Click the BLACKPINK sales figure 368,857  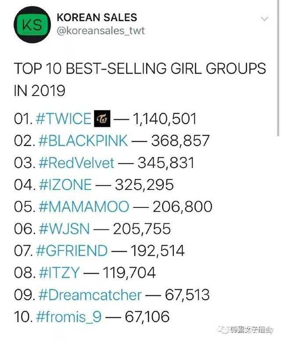click(180, 141)
